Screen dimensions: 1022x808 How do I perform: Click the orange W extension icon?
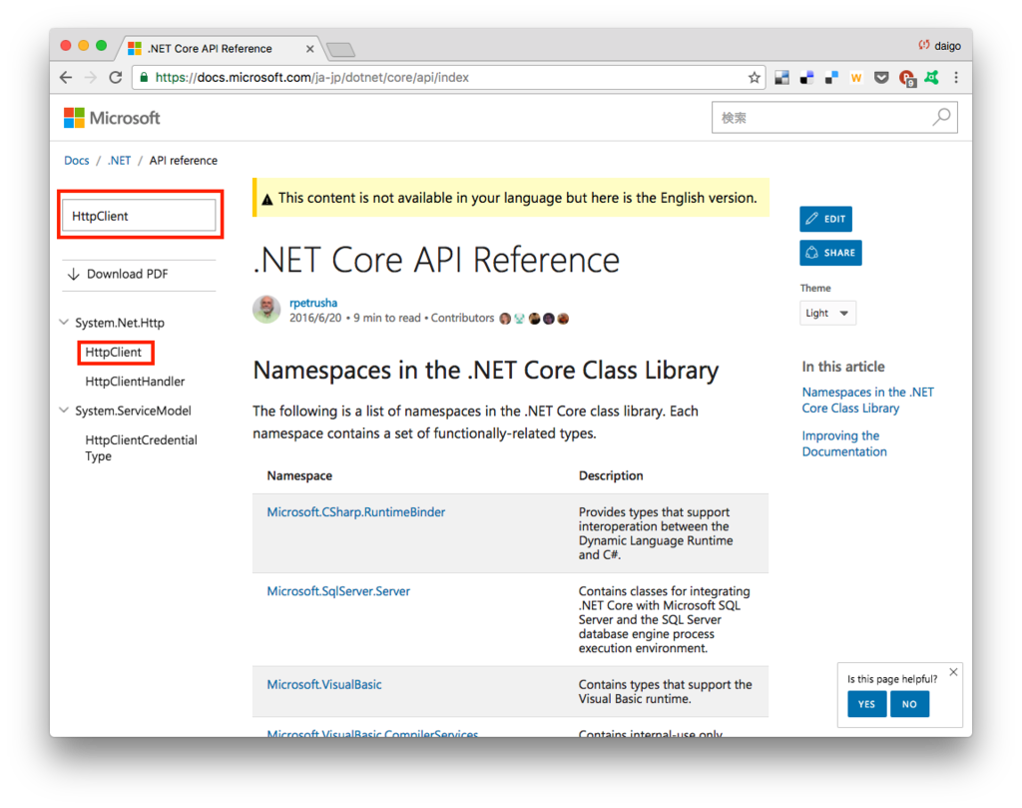[x=856, y=78]
